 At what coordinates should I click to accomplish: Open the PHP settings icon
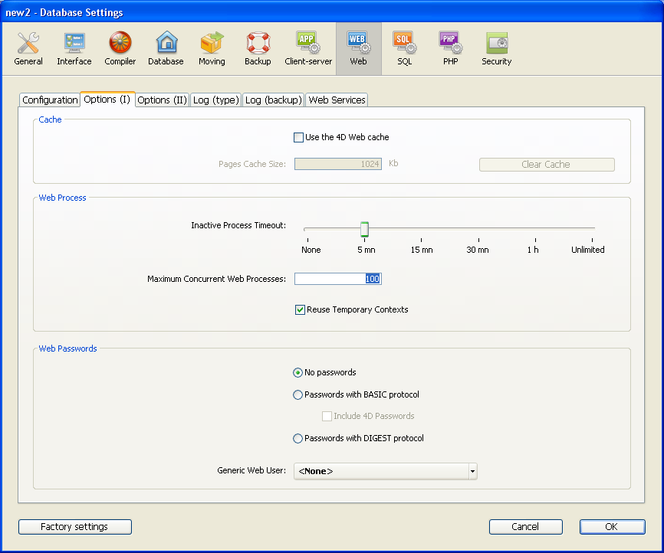tap(450, 48)
